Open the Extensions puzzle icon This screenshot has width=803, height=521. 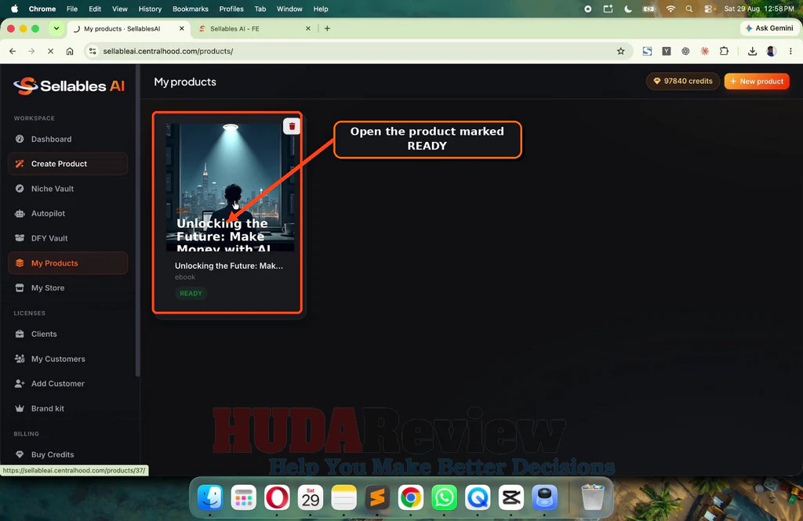(724, 51)
